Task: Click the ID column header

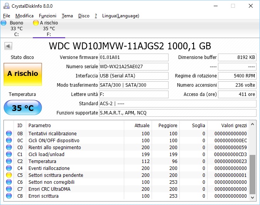Action: point(20,126)
